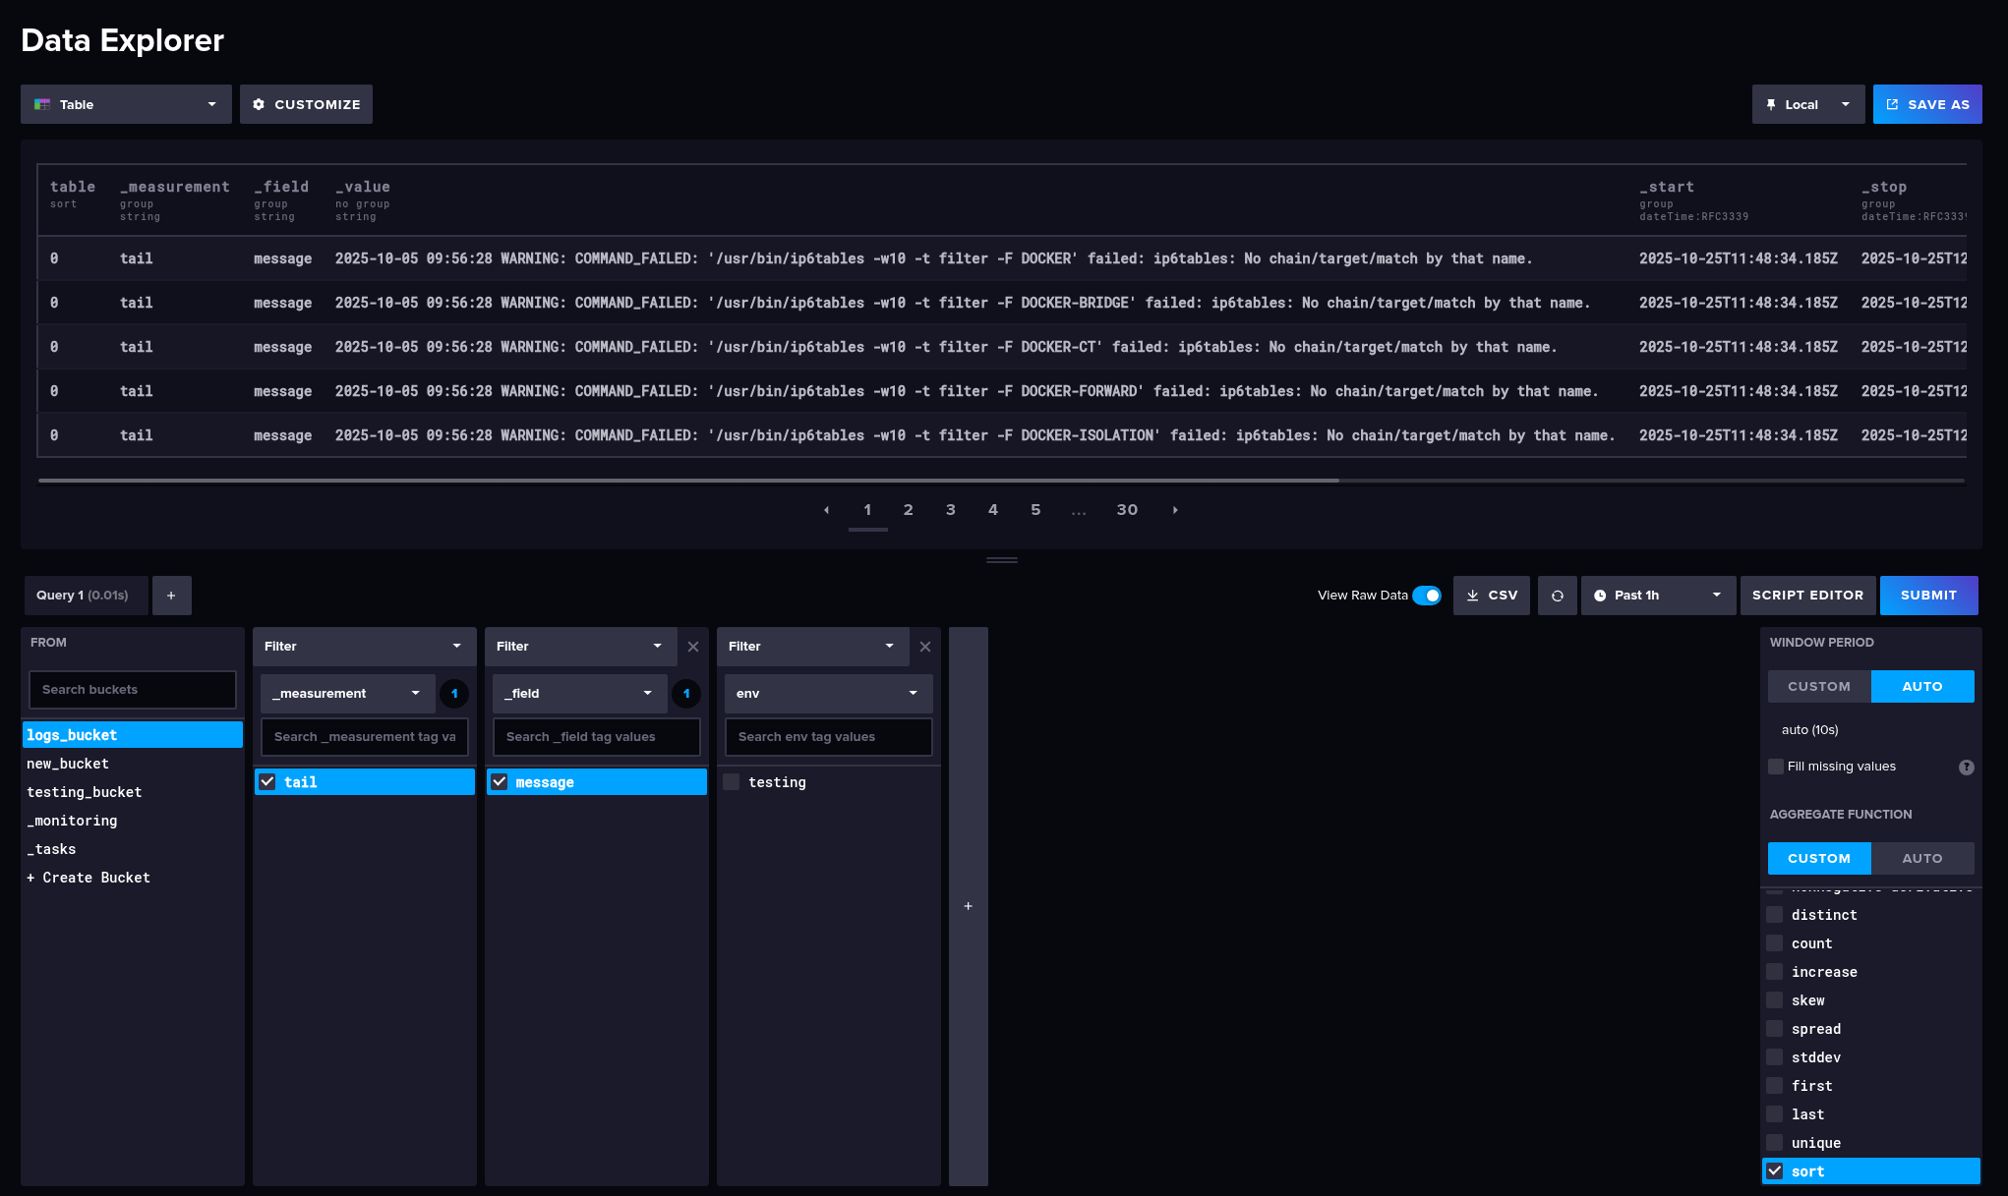Add a new filter column with plus

click(968, 906)
